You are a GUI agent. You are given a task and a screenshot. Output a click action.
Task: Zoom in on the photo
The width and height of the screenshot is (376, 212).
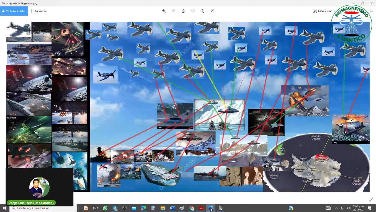click(x=164, y=11)
